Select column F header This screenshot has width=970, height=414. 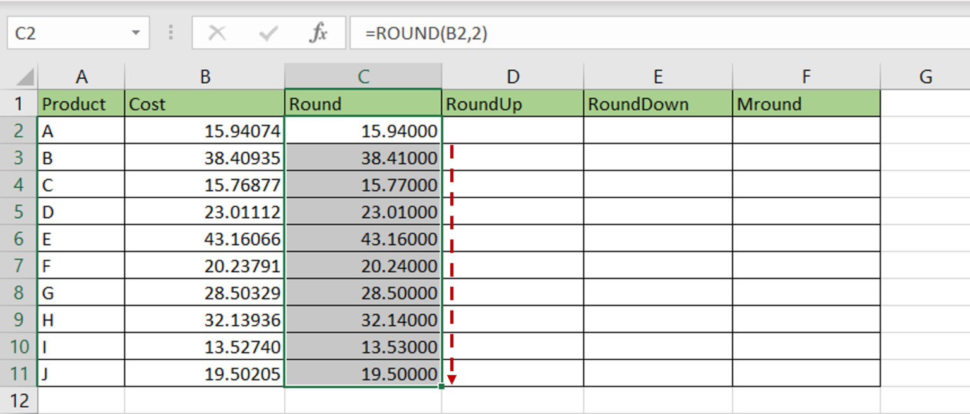click(806, 76)
